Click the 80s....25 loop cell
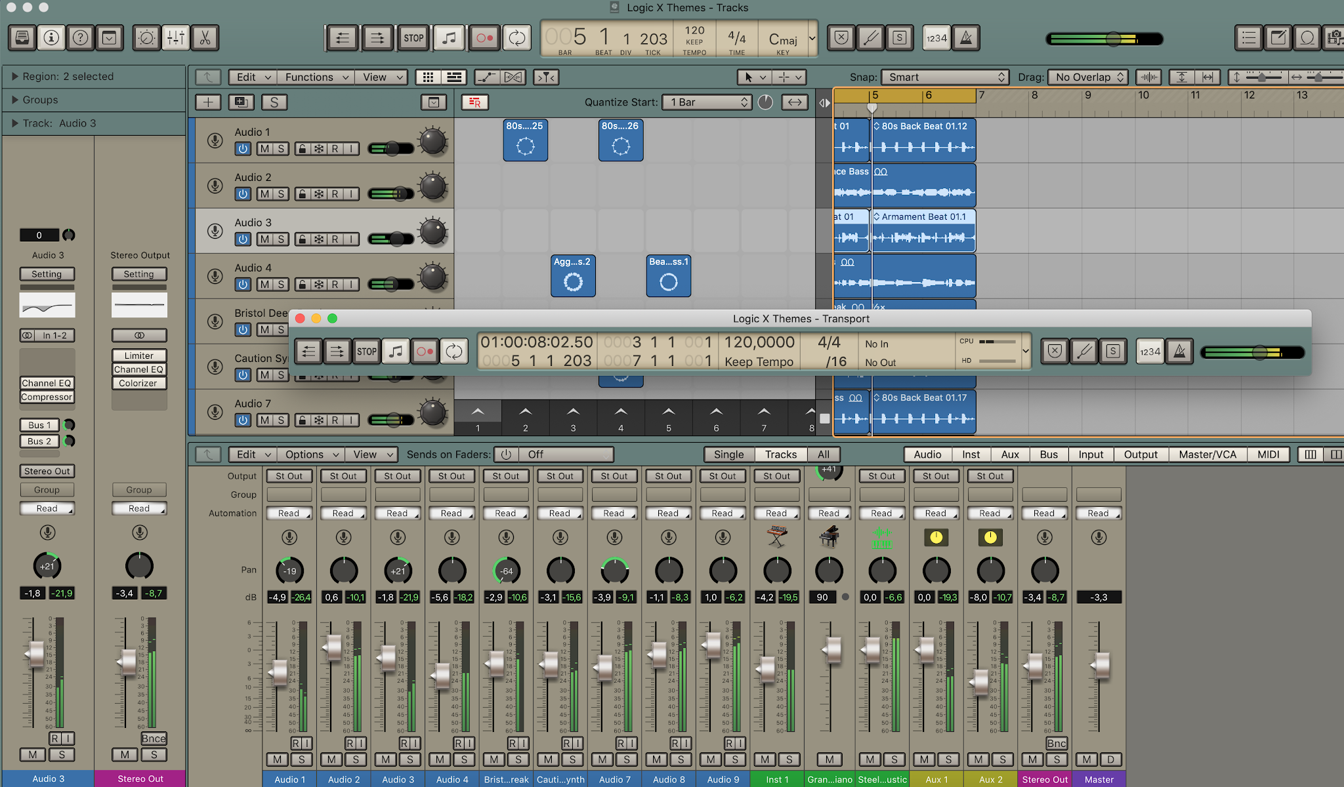This screenshot has height=787, width=1344. [x=525, y=140]
